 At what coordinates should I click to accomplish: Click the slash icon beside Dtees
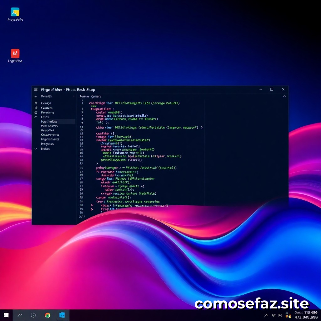point(36,117)
